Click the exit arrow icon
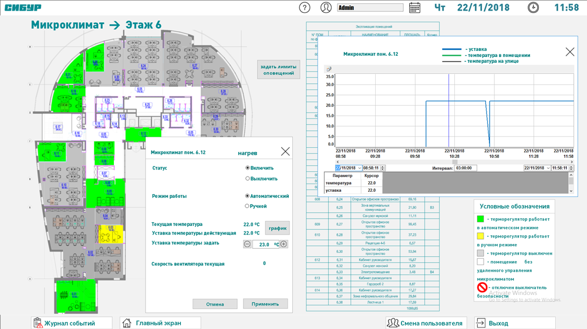The width and height of the screenshot is (587, 329). (480, 323)
